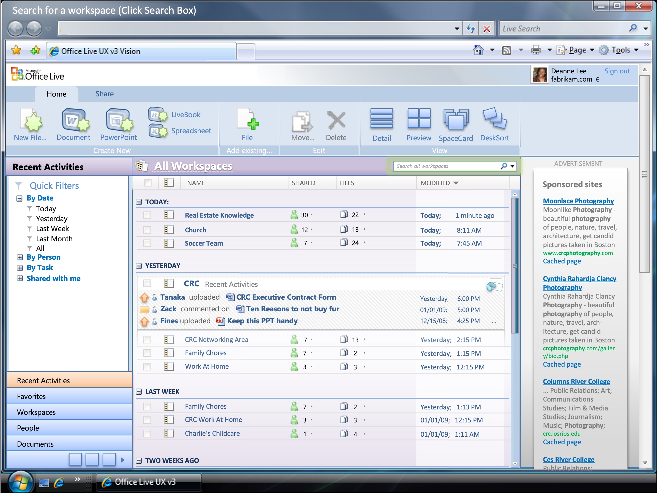Click the Show Desktop taskbar icon
This screenshot has height=493, width=657.
[44, 483]
